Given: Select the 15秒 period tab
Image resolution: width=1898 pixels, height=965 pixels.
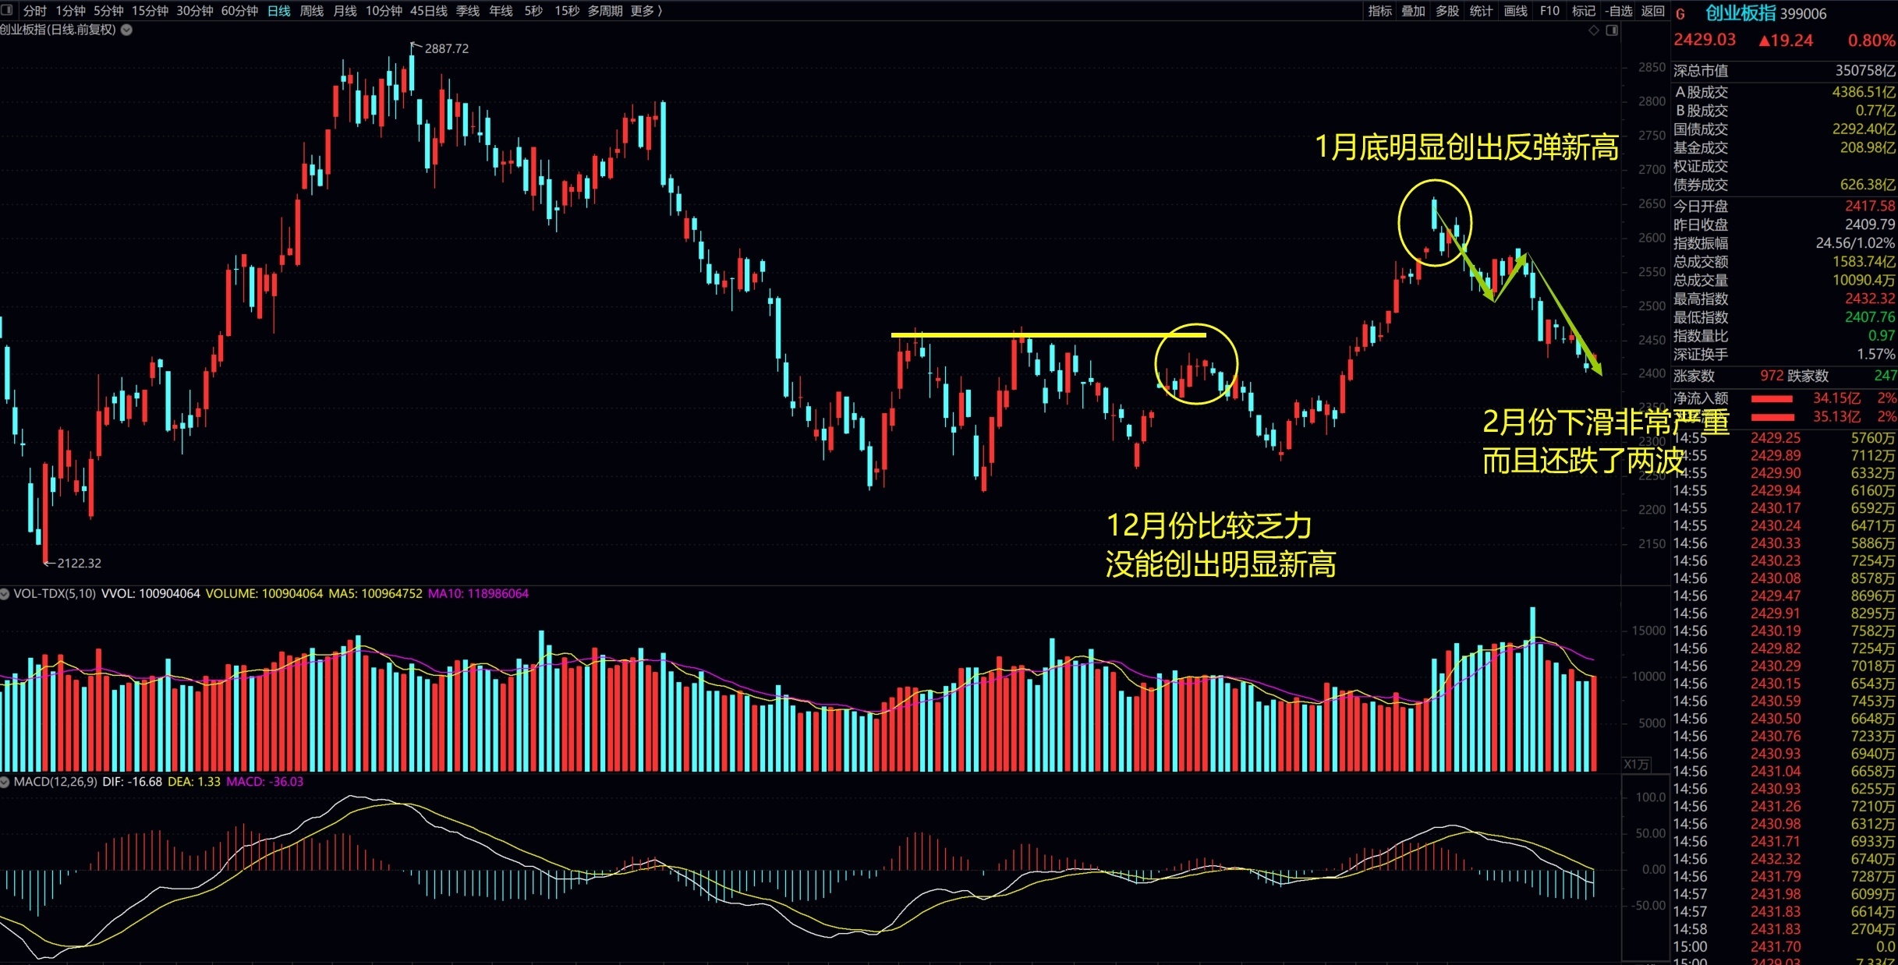Looking at the screenshot, I should [567, 11].
